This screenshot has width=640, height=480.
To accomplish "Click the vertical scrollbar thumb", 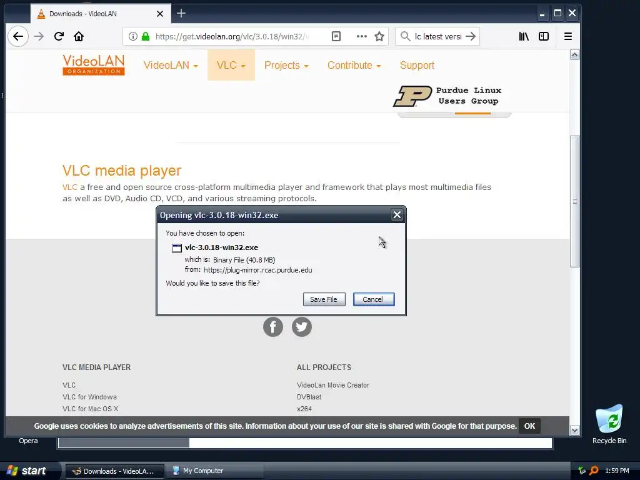I will [x=574, y=201].
